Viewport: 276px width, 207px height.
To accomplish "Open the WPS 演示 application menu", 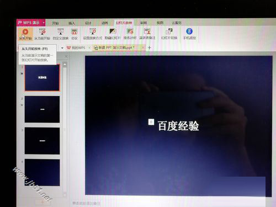I will click(31, 23).
